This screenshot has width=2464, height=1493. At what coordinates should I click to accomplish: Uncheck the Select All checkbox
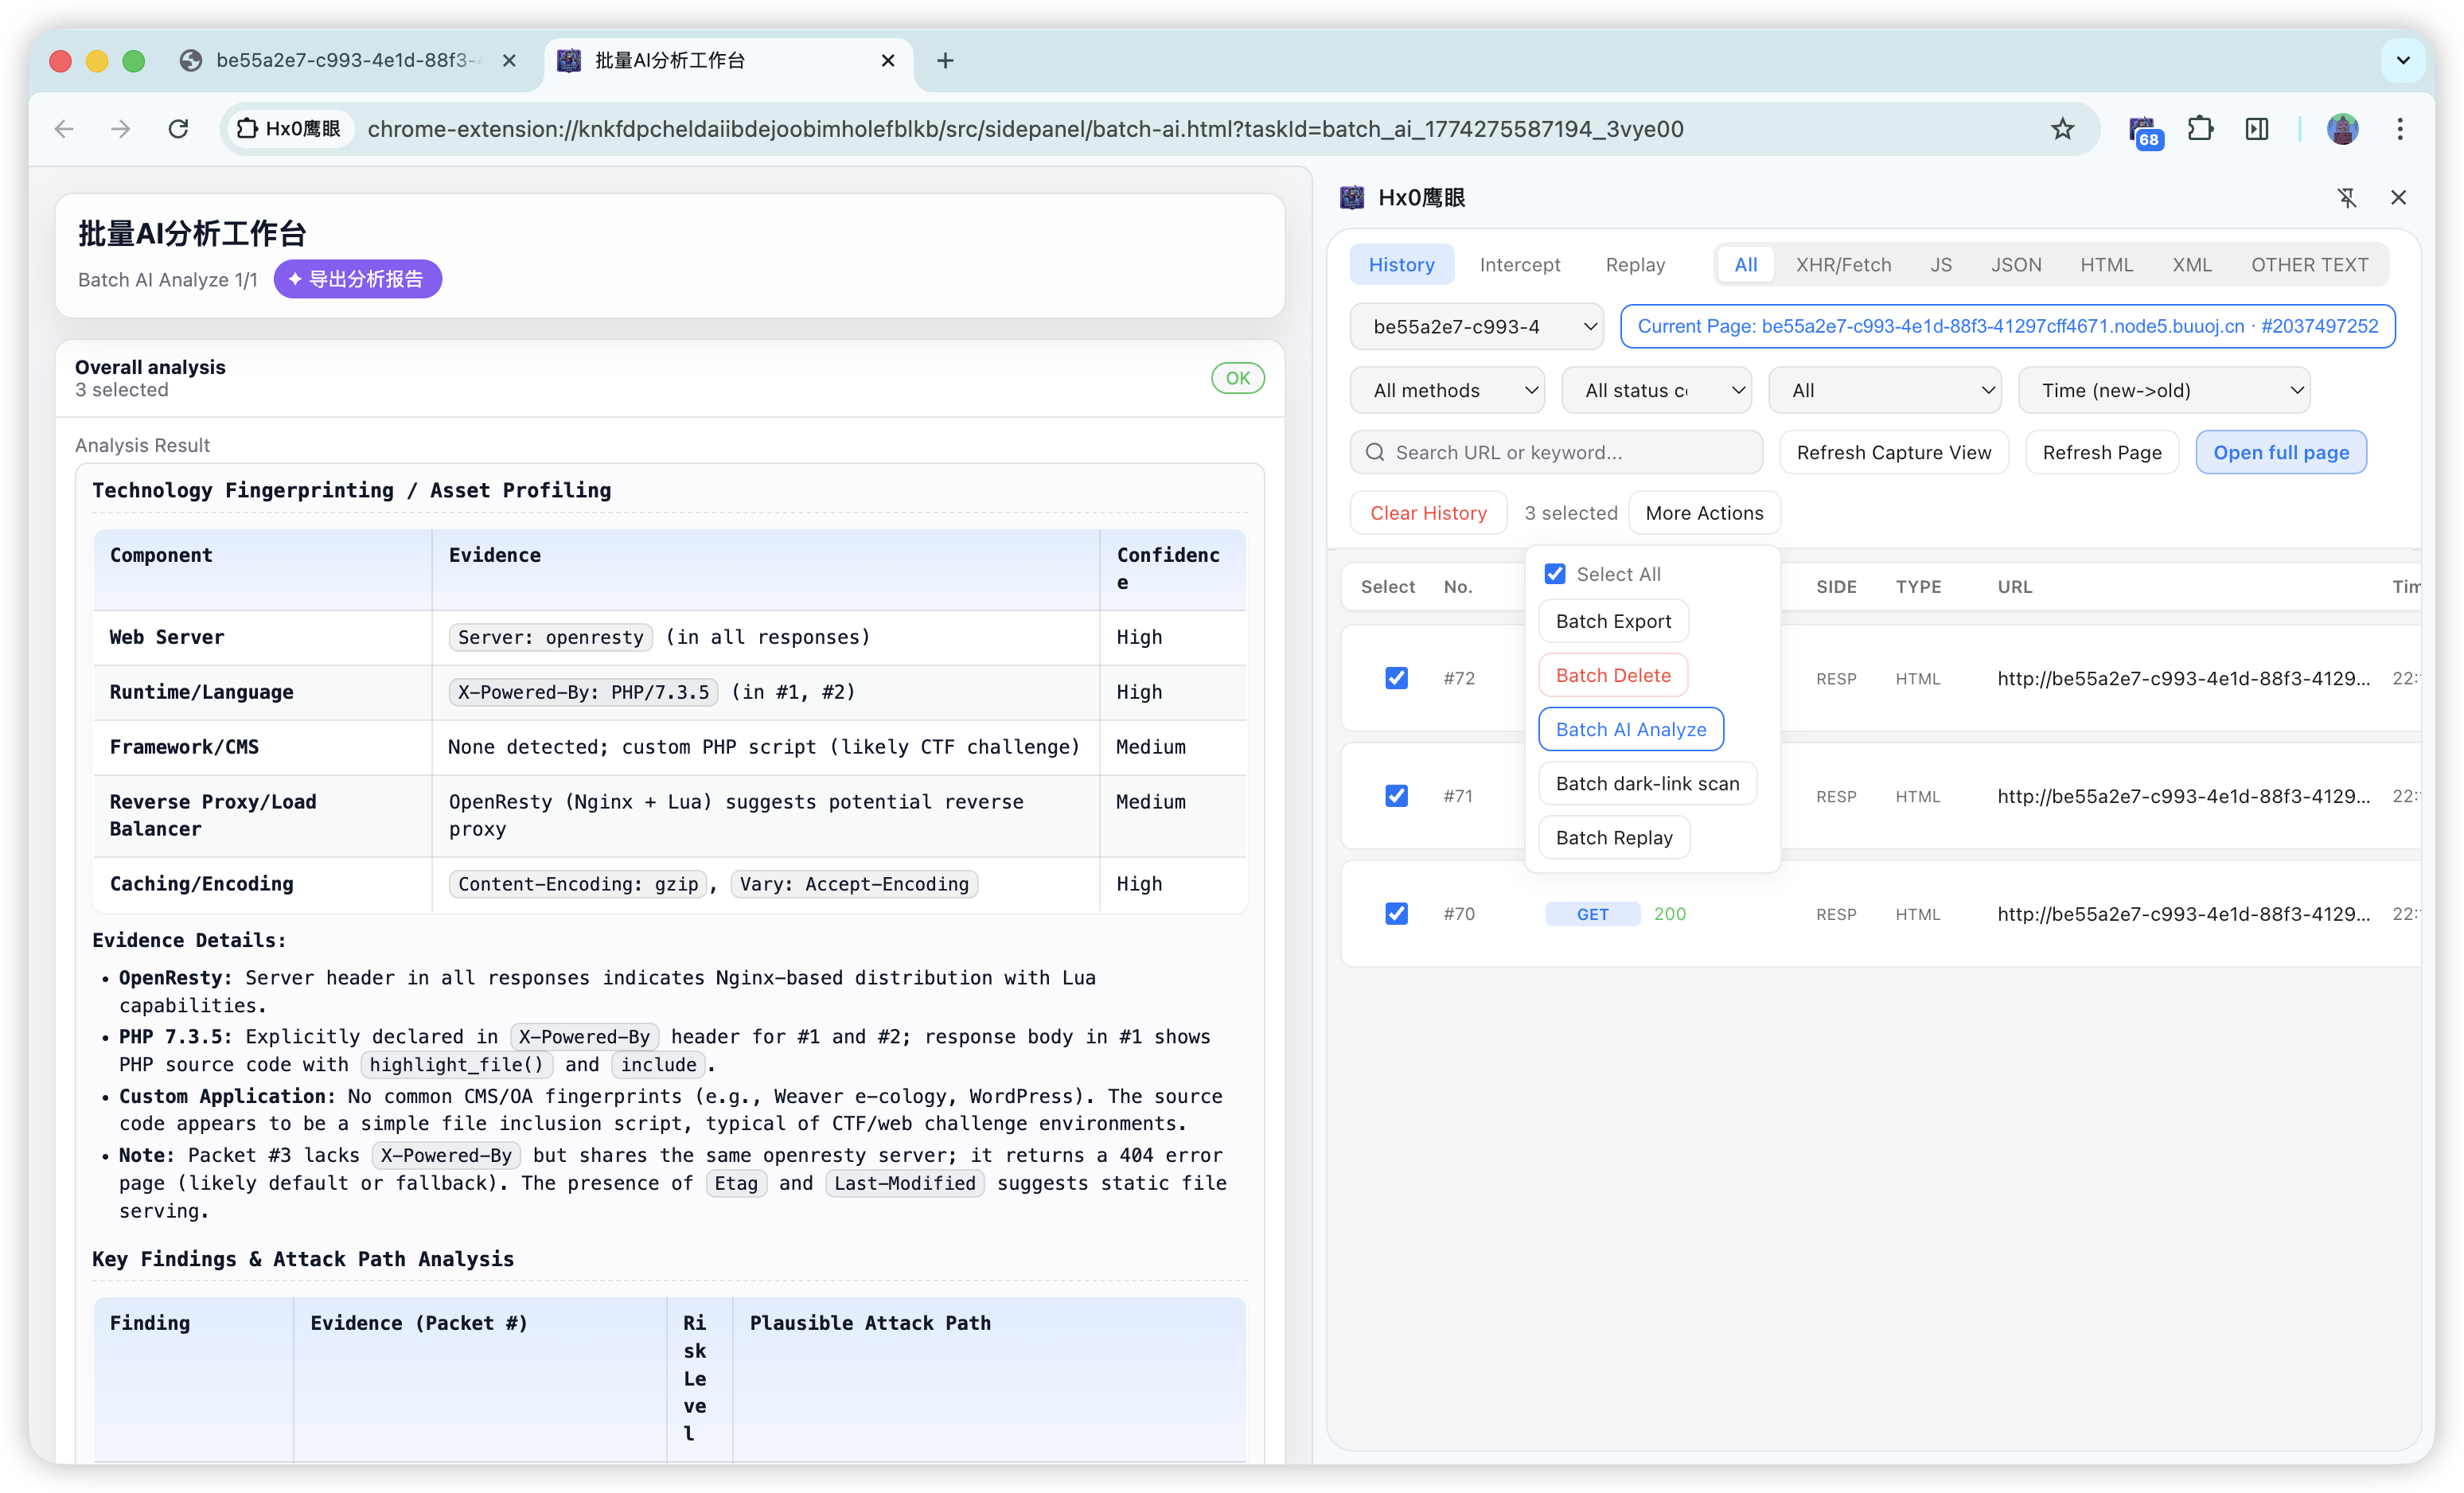[1554, 574]
